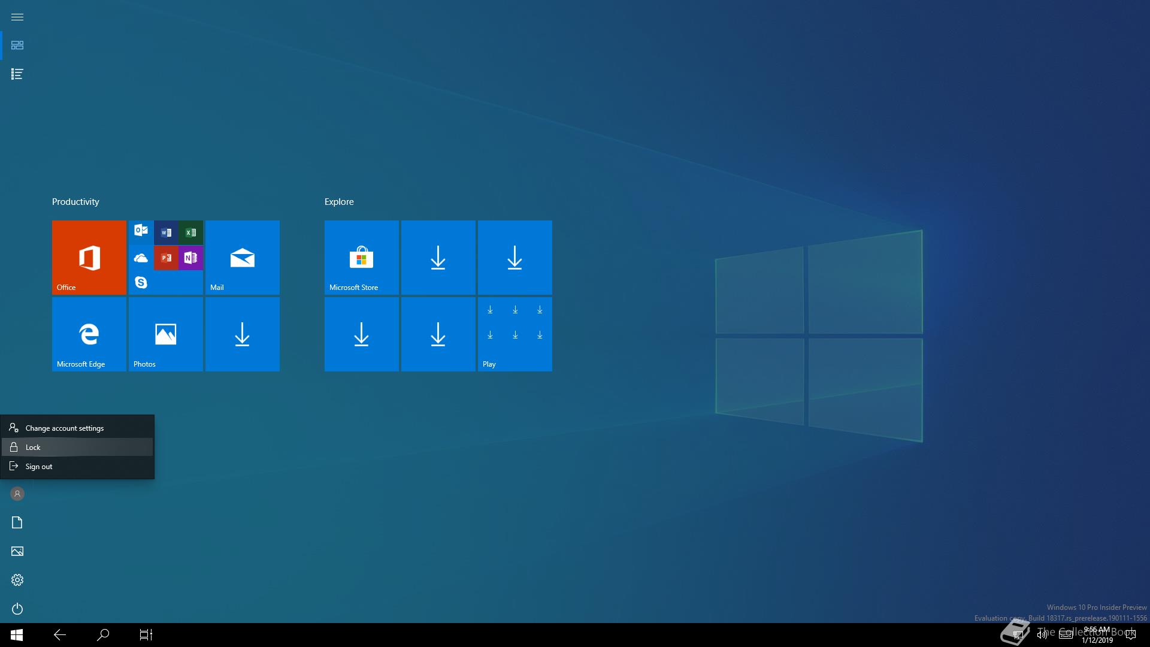The height and width of the screenshot is (647, 1150).
Task: Launch Excel from the Office folder tile
Action: coord(190,232)
